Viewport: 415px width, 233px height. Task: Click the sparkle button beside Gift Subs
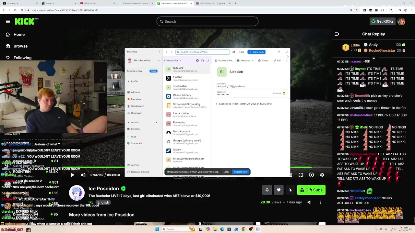tap(290, 190)
